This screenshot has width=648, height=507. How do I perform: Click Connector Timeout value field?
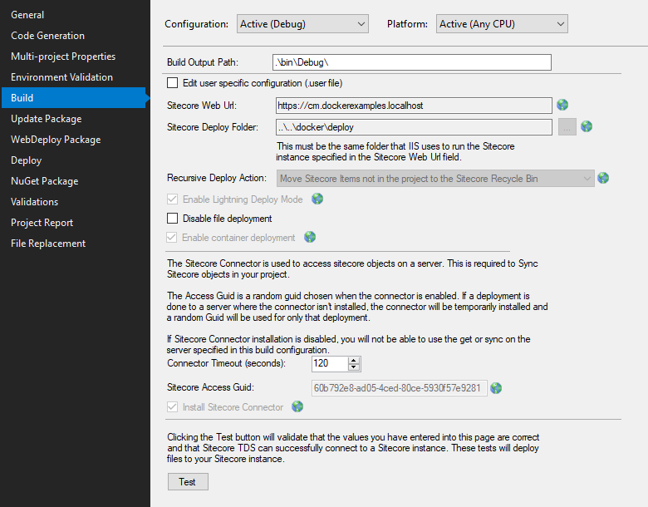click(x=330, y=363)
